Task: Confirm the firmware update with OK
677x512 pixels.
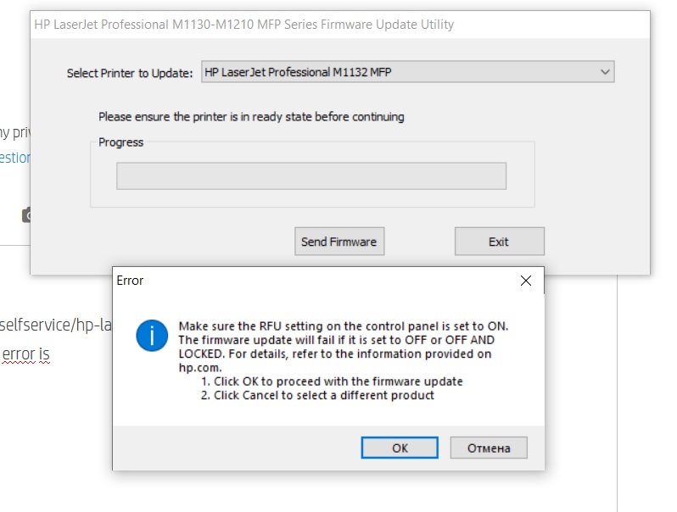Action: point(400,448)
